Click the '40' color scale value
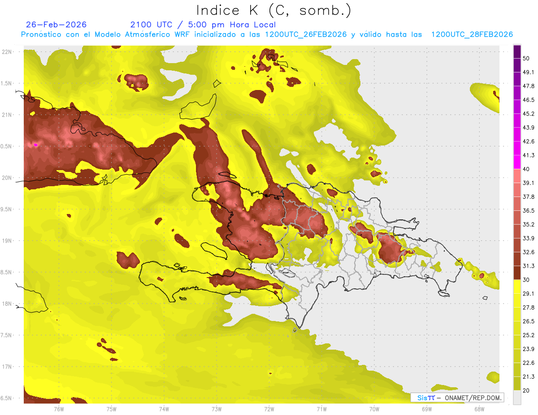 point(526,169)
